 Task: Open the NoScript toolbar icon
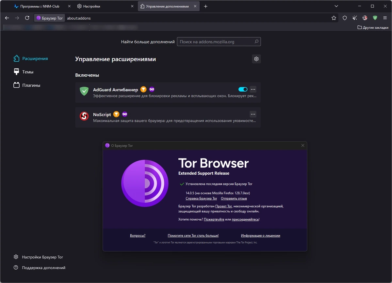[x=365, y=18]
